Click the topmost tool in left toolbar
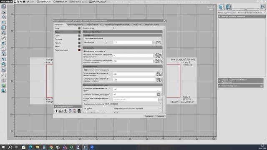The height and width of the screenshot is (150, 267). coord(4,7)
